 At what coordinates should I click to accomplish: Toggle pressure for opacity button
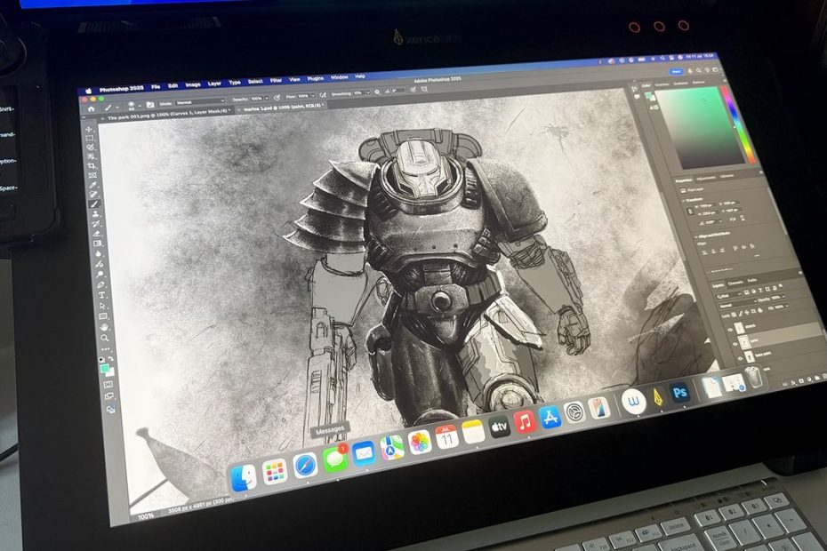(x=277, y=98)
